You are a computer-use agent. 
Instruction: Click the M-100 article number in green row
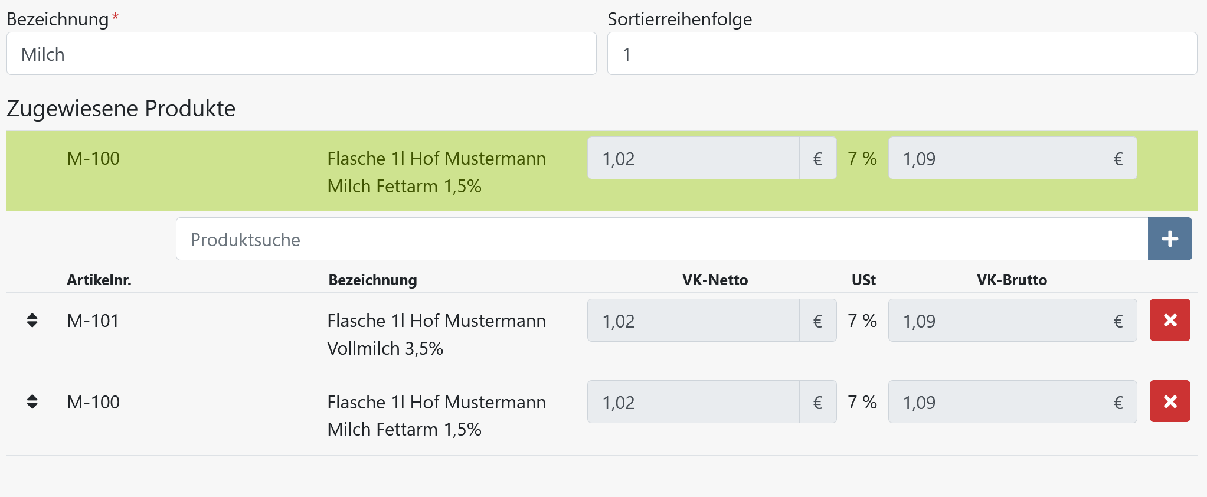click(x=93, y=158)
